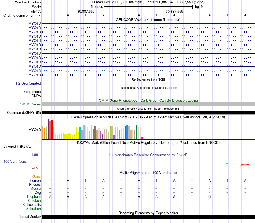Screen dimensions: 255x223
Task: Click the small magenta GTEx bar
Action: pyautogui.click(x=142, y=138)
